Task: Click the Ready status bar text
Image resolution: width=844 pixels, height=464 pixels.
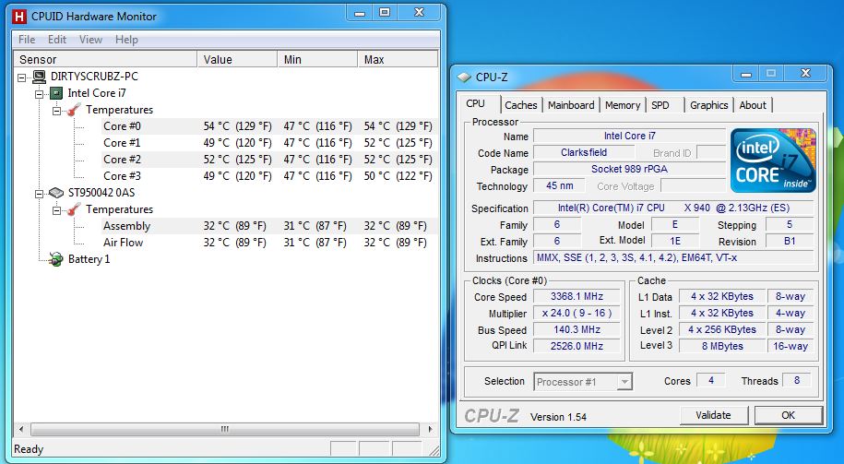Action: point(29,449)
